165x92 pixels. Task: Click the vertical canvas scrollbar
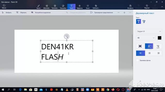[132, 50]
